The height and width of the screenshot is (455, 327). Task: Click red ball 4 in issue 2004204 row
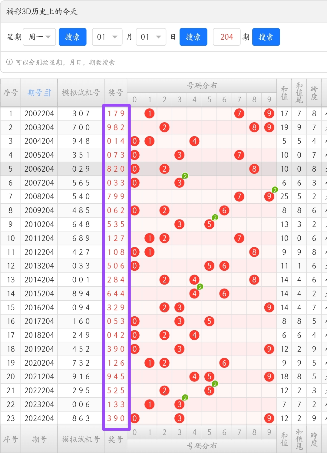[x=194, y=141]
